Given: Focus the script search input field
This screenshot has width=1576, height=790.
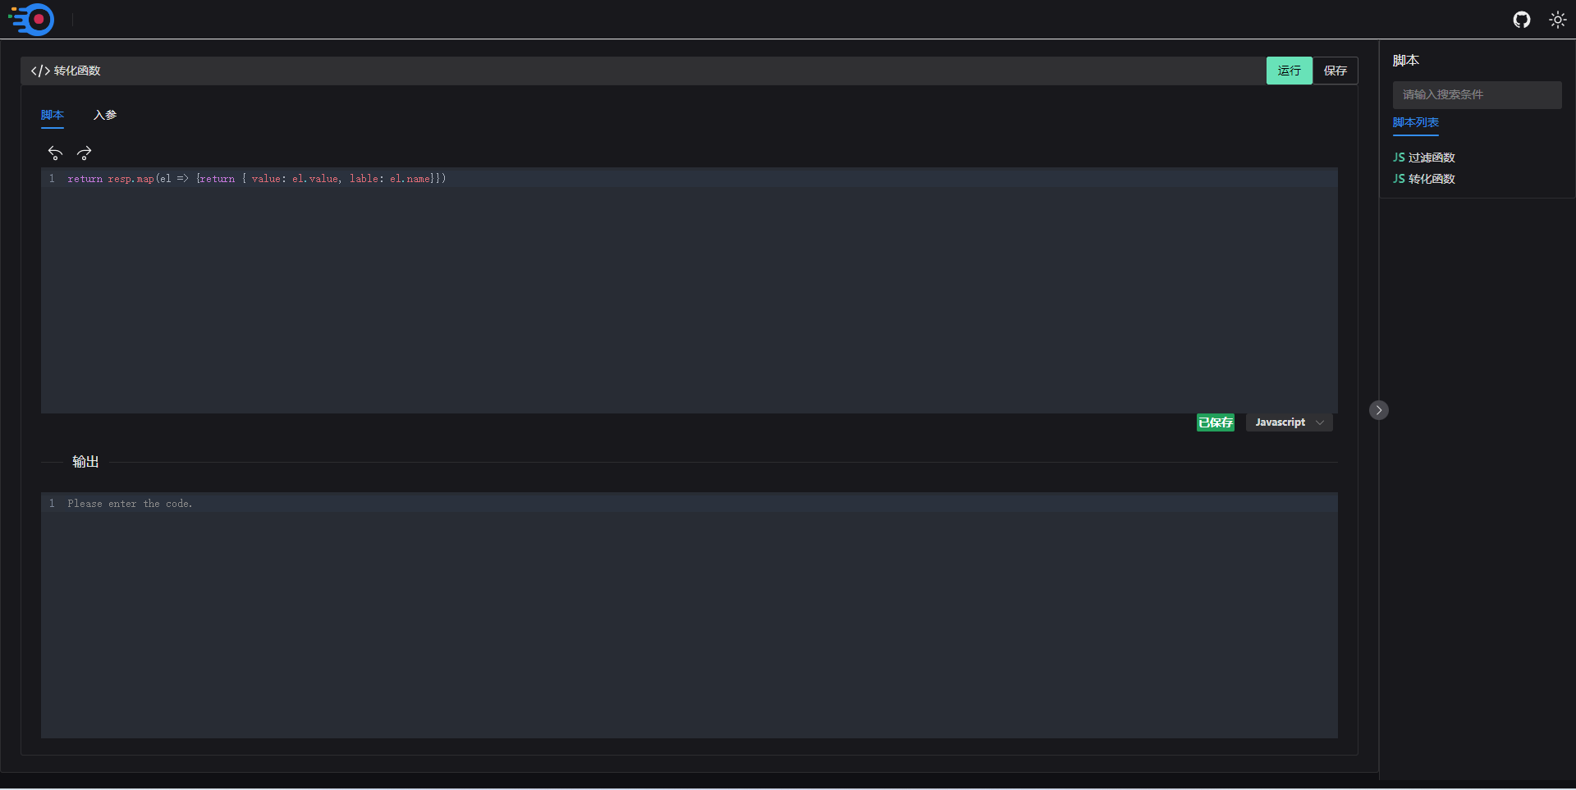Looking at the screenshot, I should click(x=1477, y=94).
